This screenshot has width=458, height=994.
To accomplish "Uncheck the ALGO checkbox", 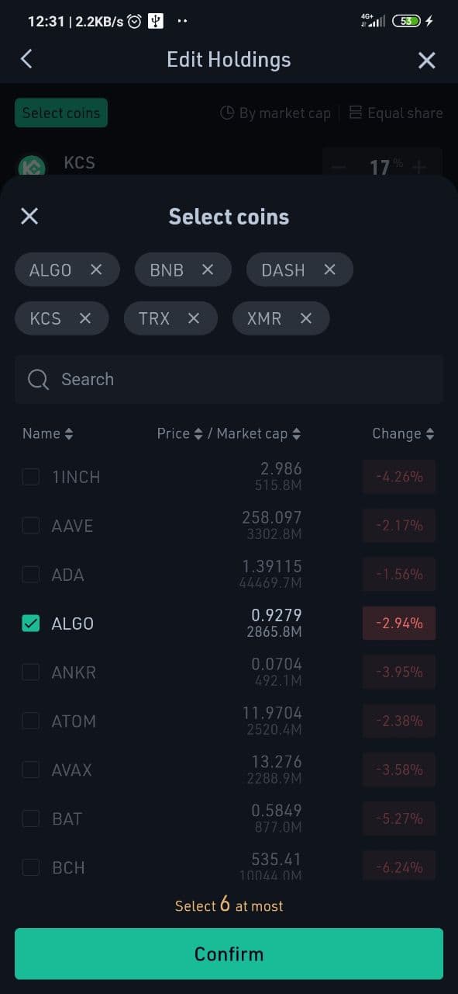I will [31, 623].
